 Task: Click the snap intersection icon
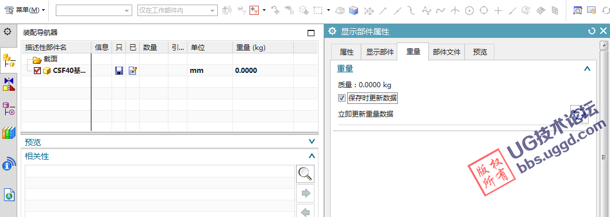pyautogui.click(x=455, y=10)
